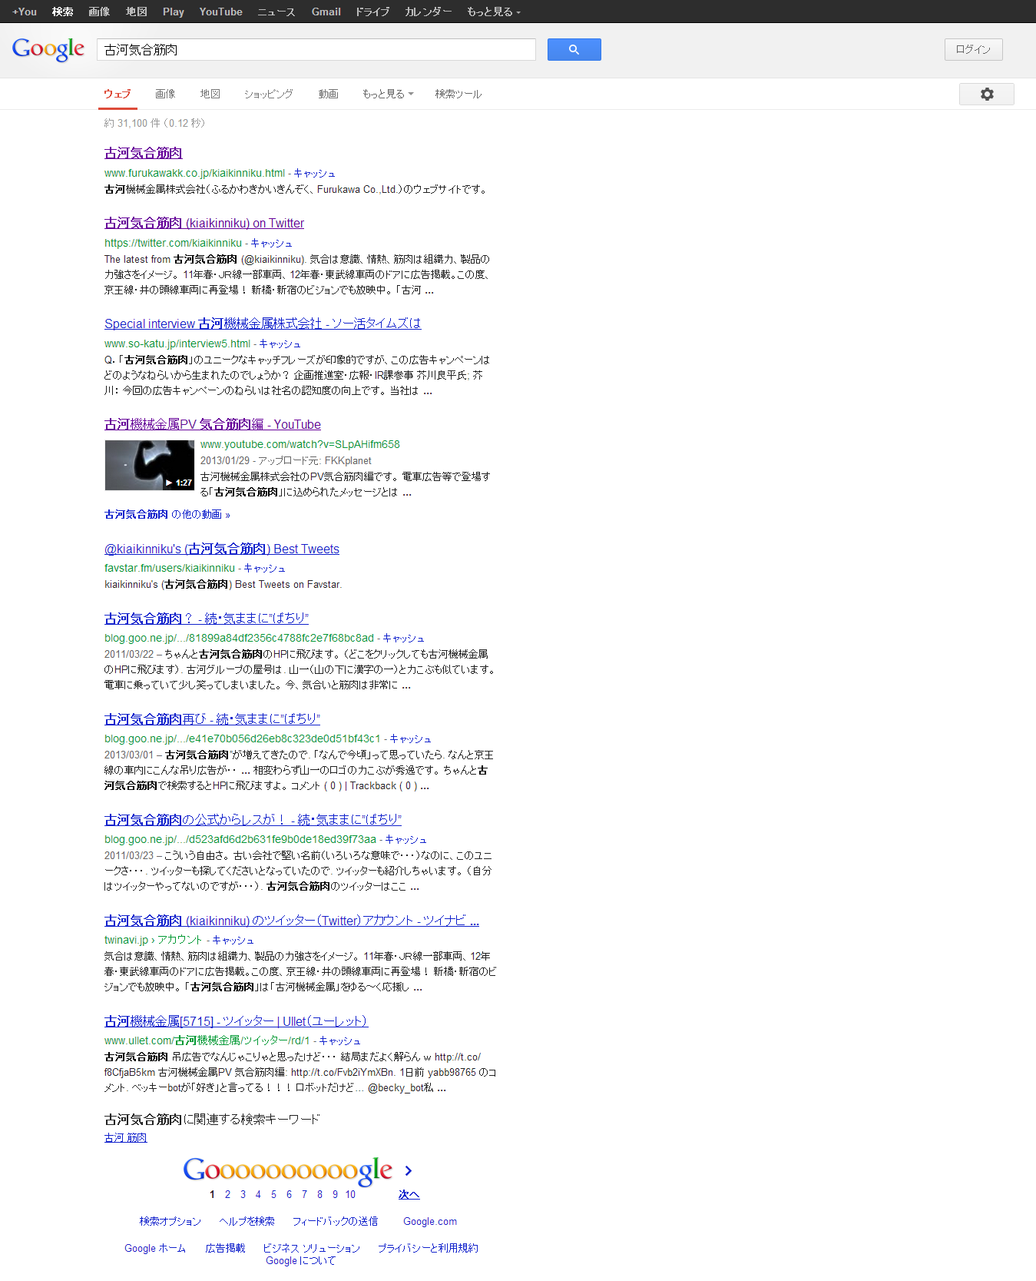Image resolution: width=1036 pixels, height=1281 pixels.
Task: Open the first result 古河気合筋肉
Action: (144, 153)
